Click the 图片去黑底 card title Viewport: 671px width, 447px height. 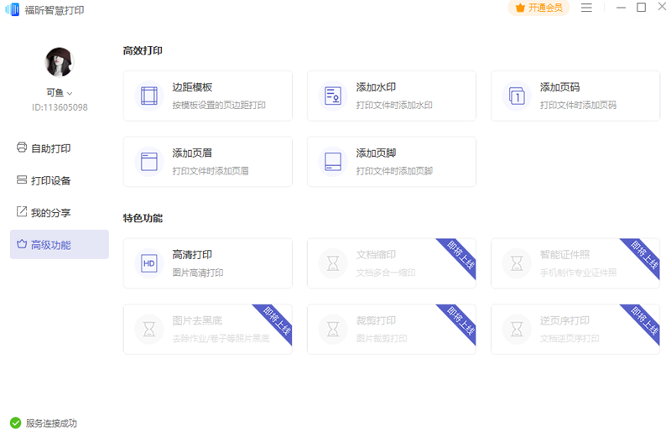(197, 321)
